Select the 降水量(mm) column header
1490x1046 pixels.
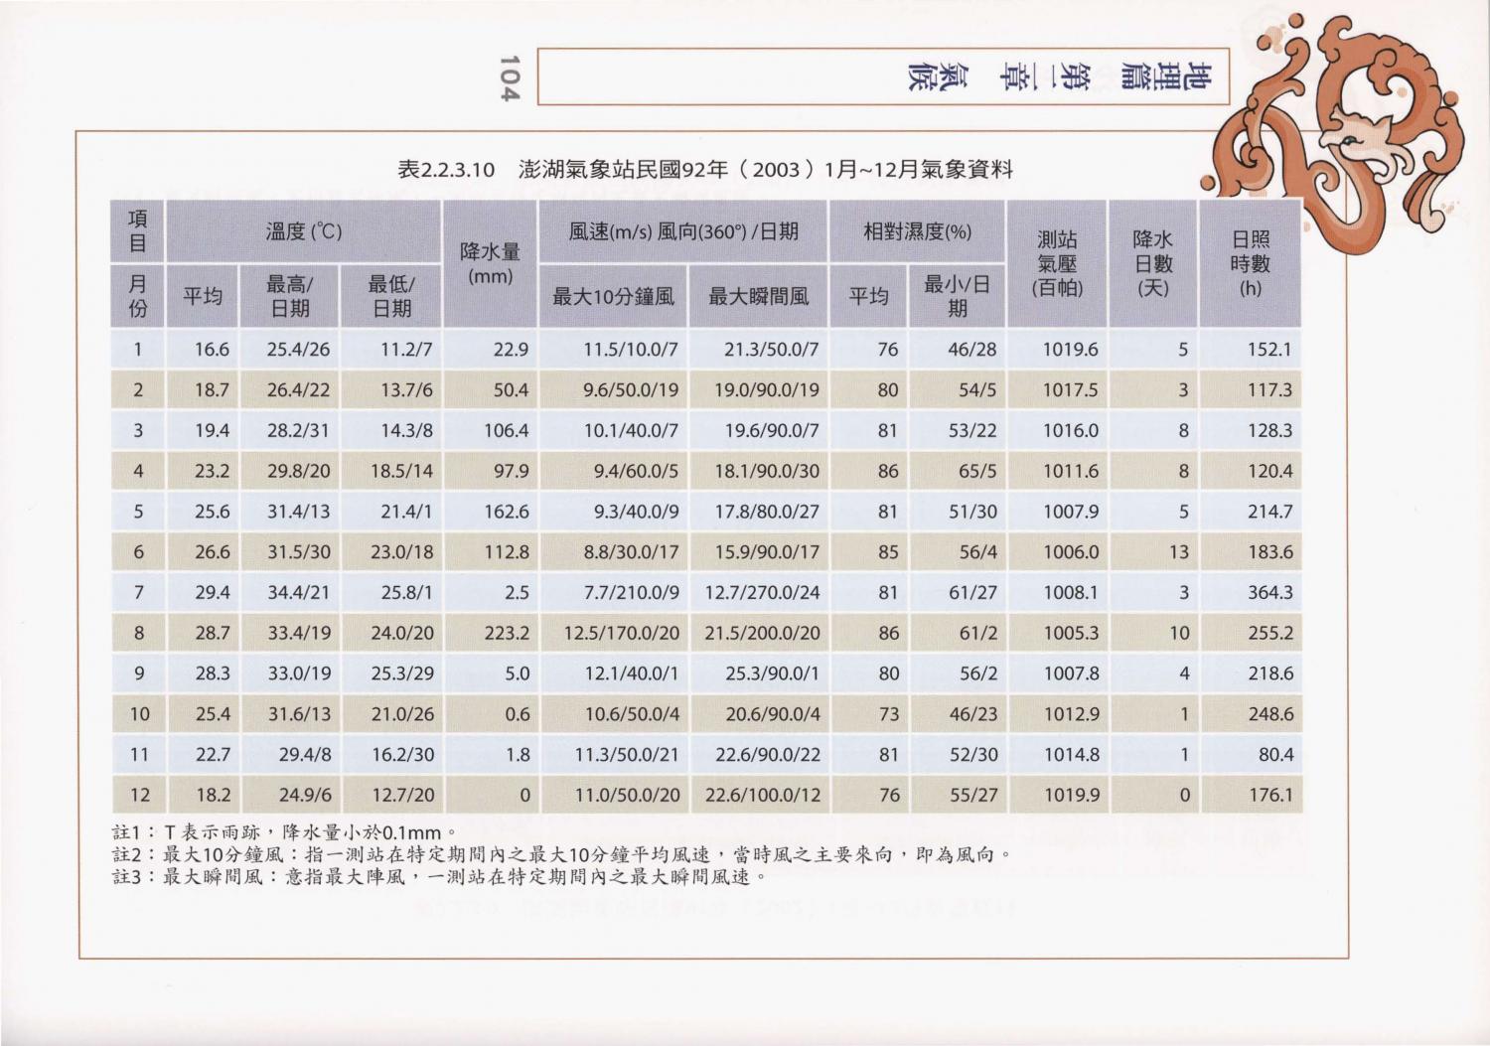(490, 263)
